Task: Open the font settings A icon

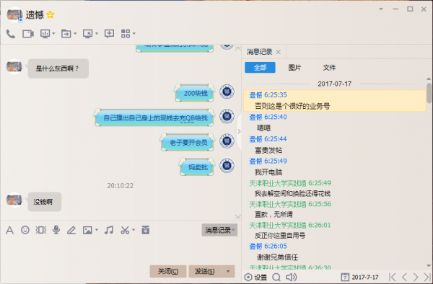Action: (9, 230)
